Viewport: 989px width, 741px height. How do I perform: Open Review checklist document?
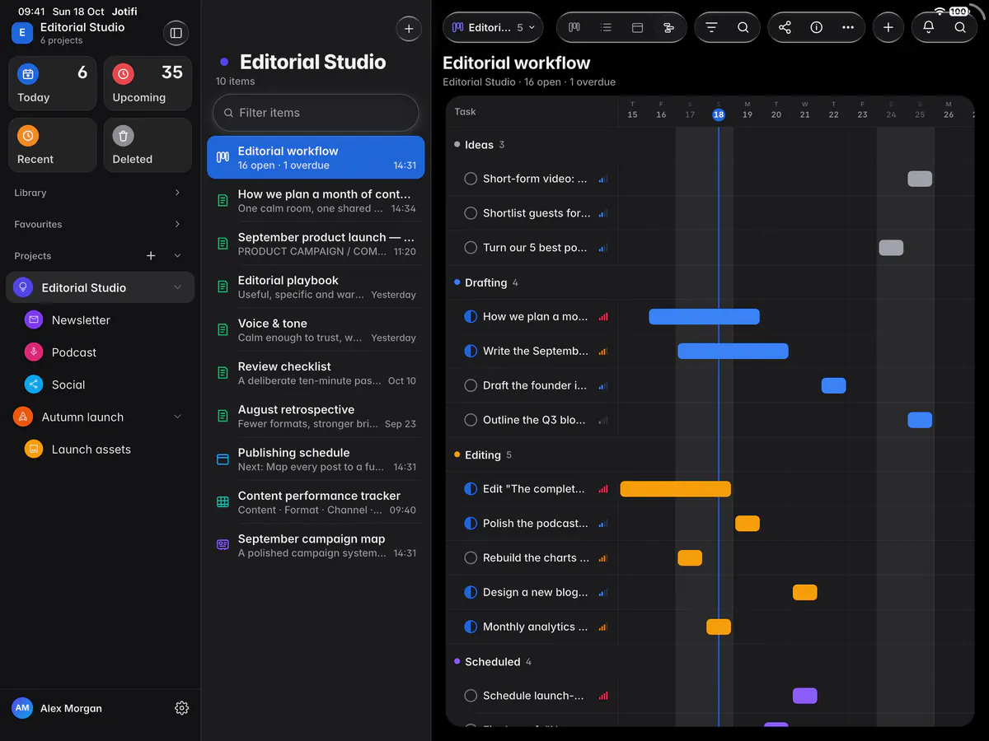point(316,373)
